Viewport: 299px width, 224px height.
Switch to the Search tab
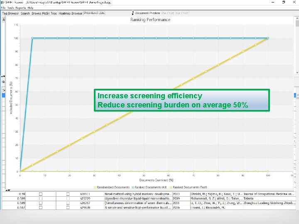coord(25,13)
